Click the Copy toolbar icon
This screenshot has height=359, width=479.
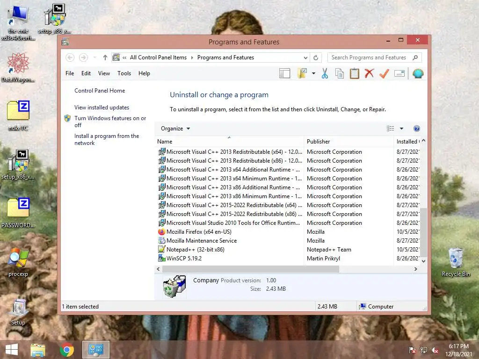tap(340, 73)
